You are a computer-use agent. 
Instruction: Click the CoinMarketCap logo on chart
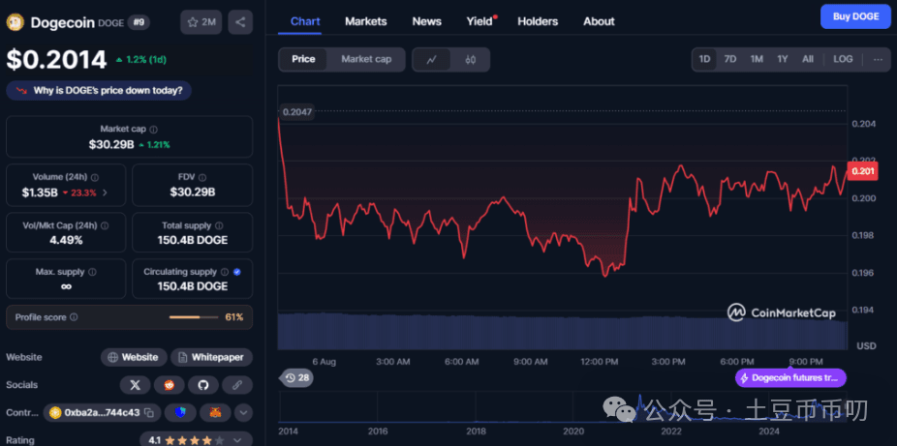781,312
